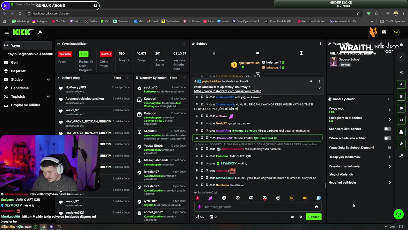The width and height of the screenshot is (408, 230).
Task: Click the purple microphone icon in message box
Action: click(x=200, y=207)
